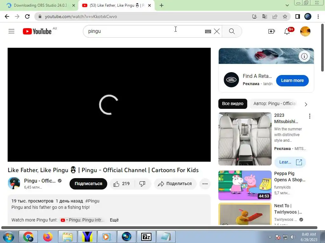
Task: Open the Pingu - Offic... channel name
Action: [40, 181]
